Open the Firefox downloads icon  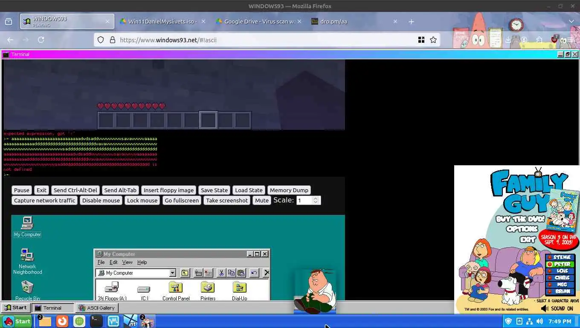(508, 40)
